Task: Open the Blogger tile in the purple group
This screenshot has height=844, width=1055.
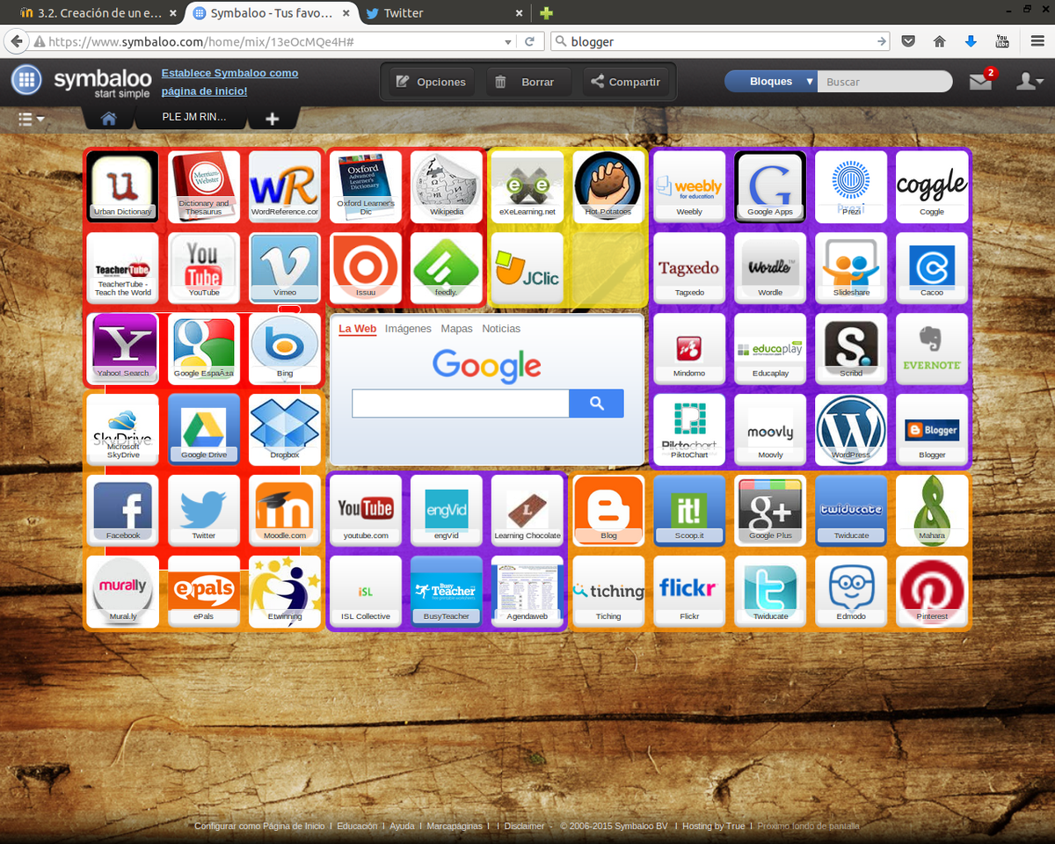Action: tap(932, 429)
